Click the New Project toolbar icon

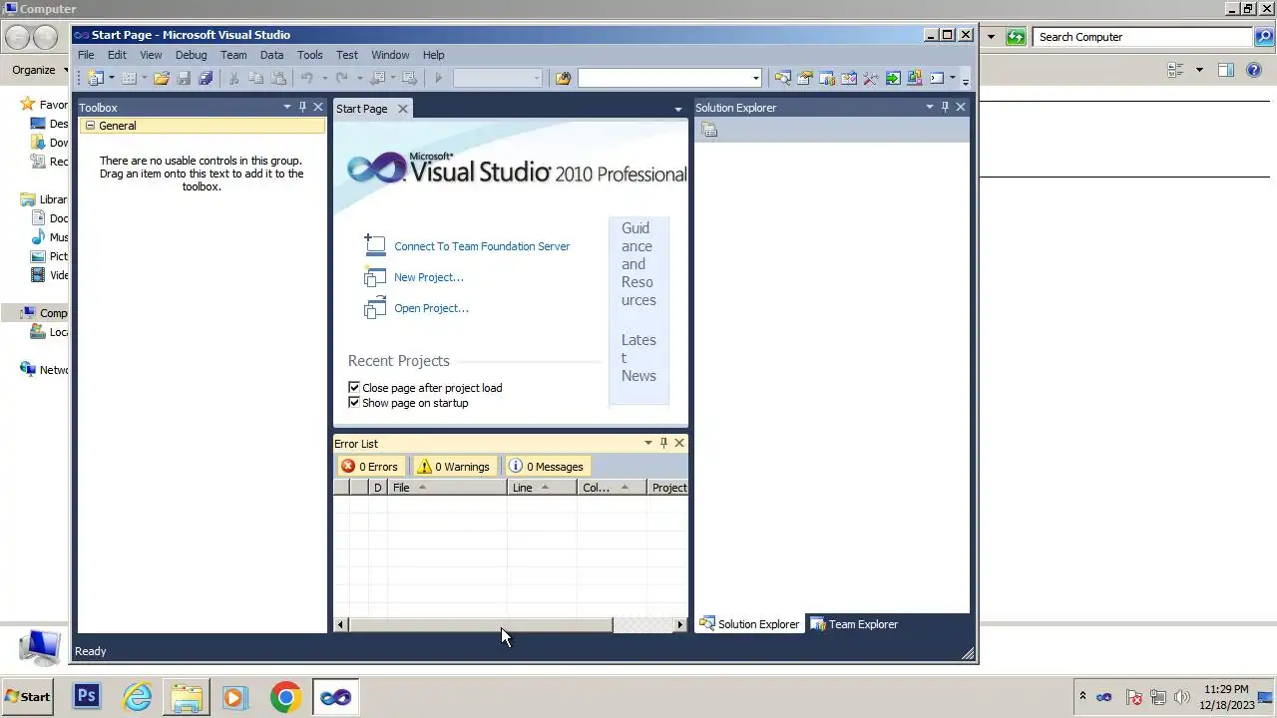pyautogui.click(x=96, y=78)
